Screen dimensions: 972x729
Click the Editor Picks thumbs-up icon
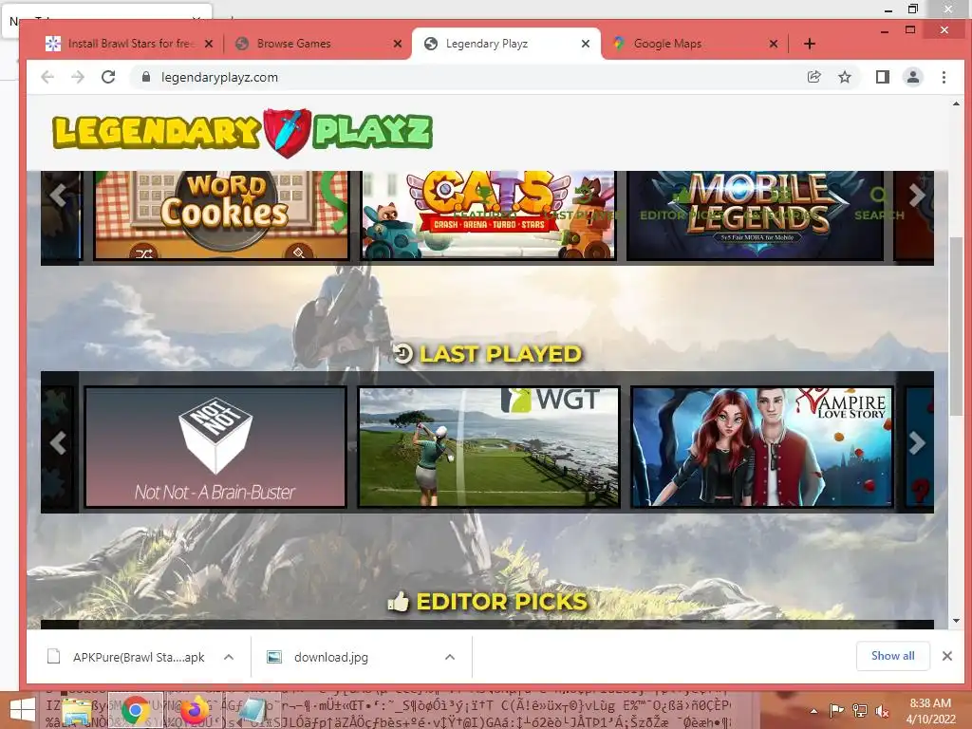coord(398,601)
